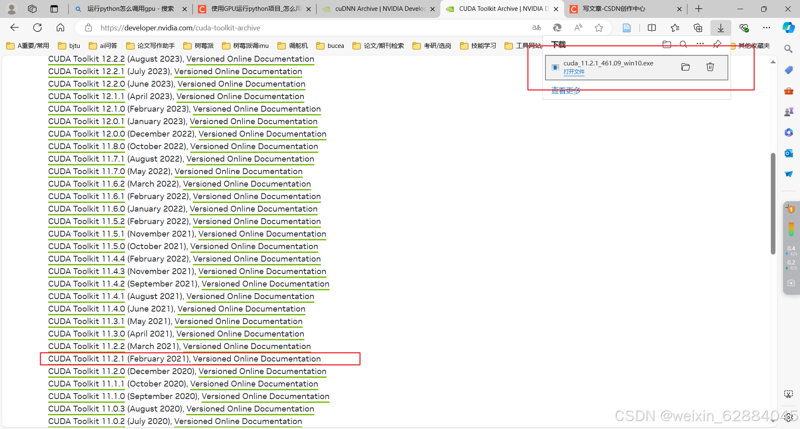Open CUDA Toolkit 11.7.0 link
800x429 pixels.
[86, 171]
